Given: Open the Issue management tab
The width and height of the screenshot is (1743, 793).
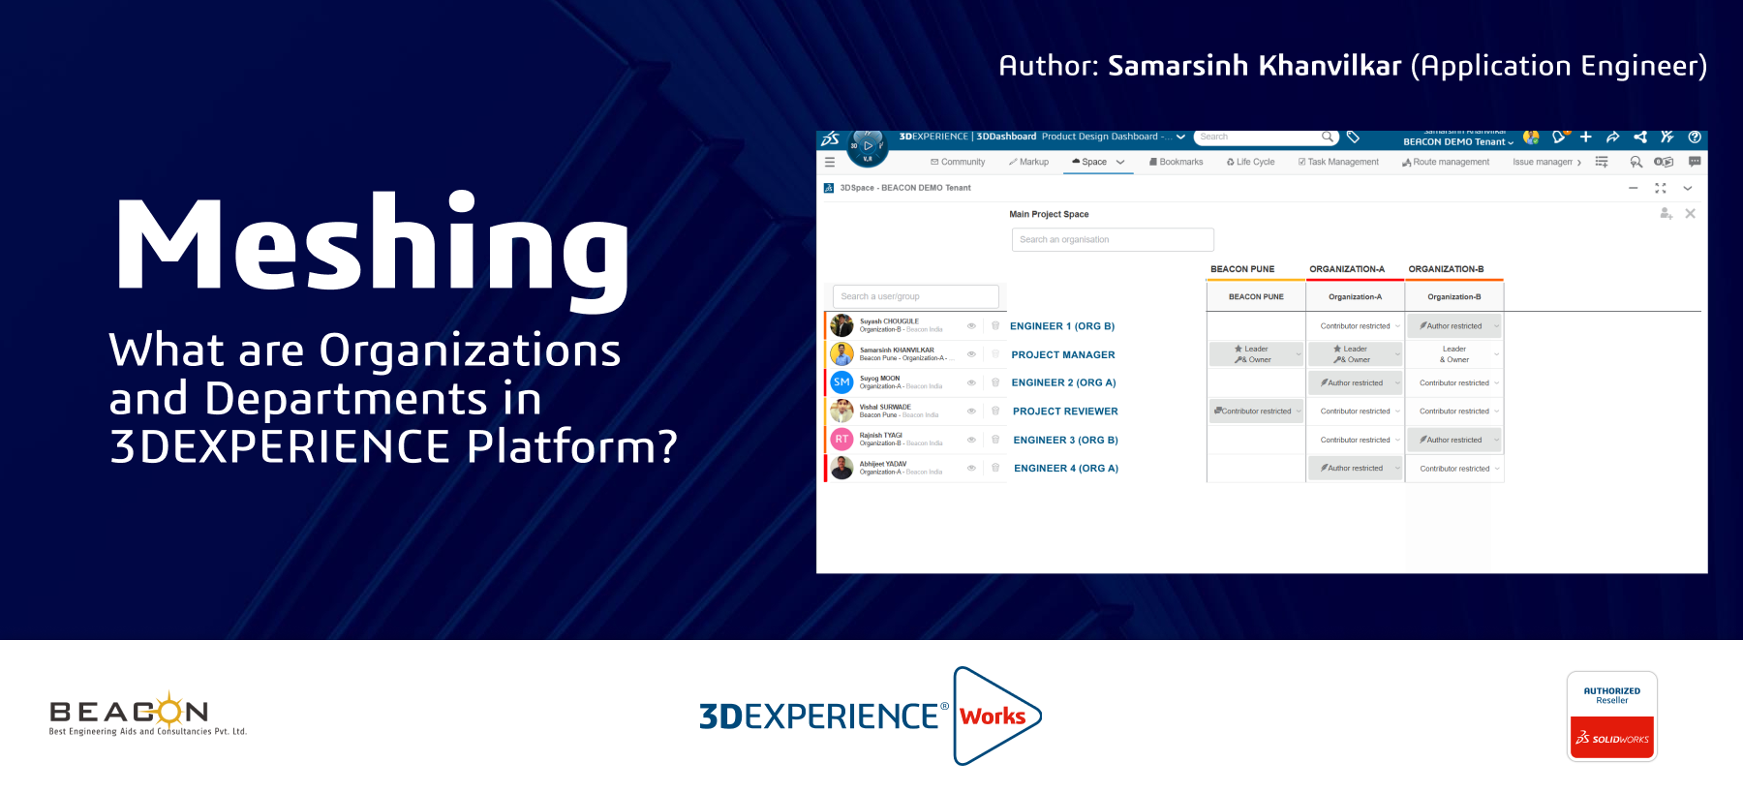Looking at the screenshot, I should pyautogui.click(x=1543, y=163).
